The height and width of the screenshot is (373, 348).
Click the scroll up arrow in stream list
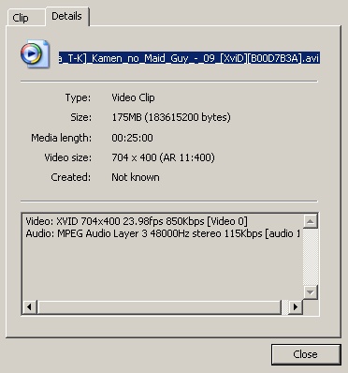click(x=310, y=221)
